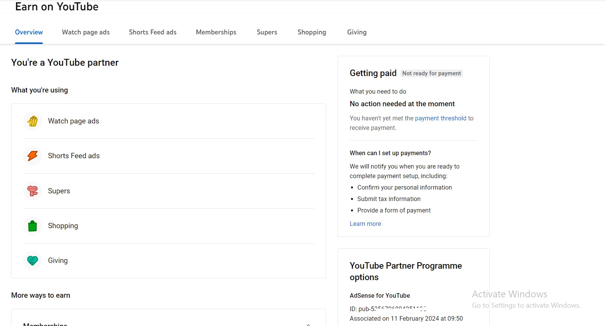Switch to the Overview tab

coord(29,32)
